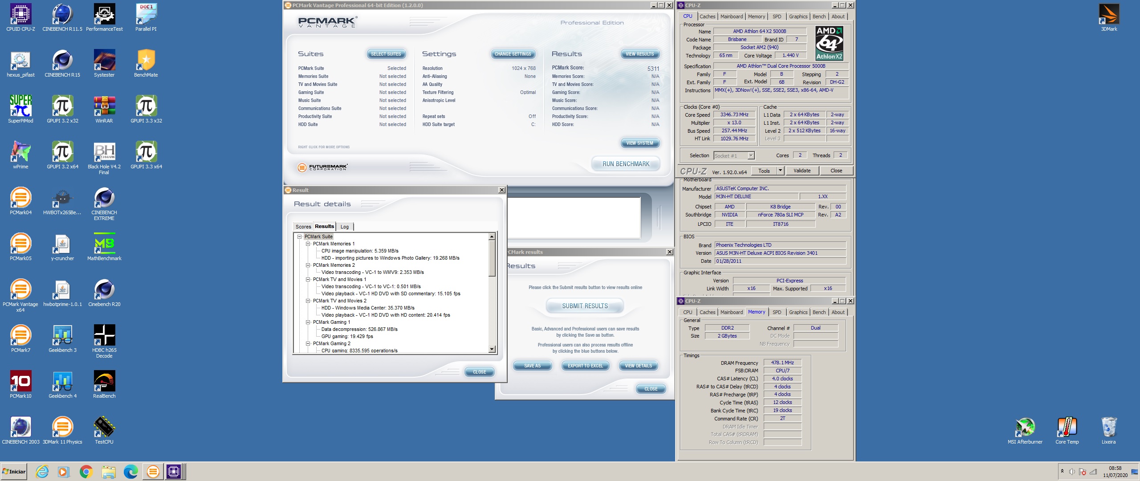This screenshot has height=481, width=1140.
Task: Open Black Hole V4.2 Final icon
Action: (x=104, y=158)
